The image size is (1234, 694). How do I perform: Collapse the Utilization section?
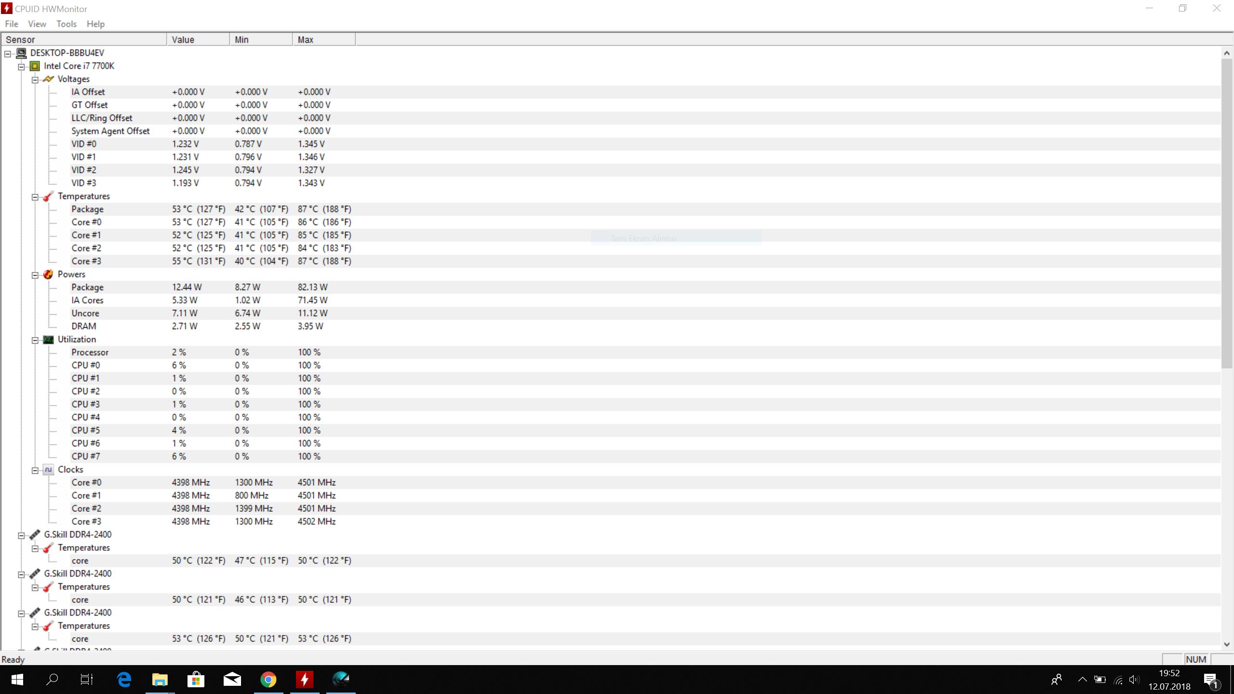(35, 340)
